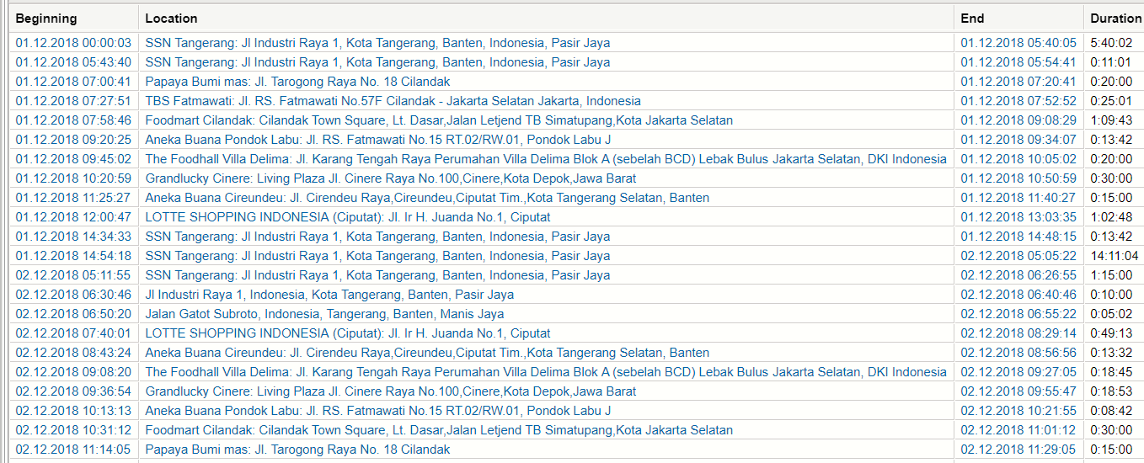Open Jalan Gatot Subroto location link

coord(324,314)
